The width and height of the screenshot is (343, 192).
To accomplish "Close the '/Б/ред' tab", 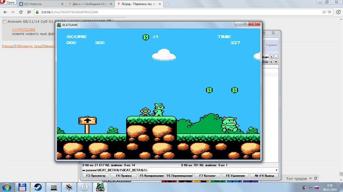I will pyautogui.click(x=160, y=4).
